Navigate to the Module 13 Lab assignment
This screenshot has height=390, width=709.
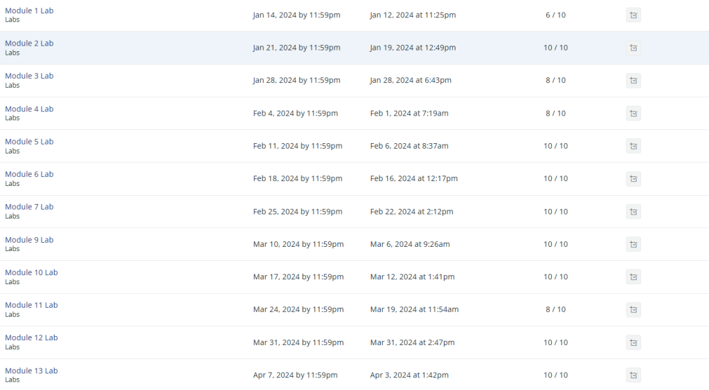pos(31,371)
